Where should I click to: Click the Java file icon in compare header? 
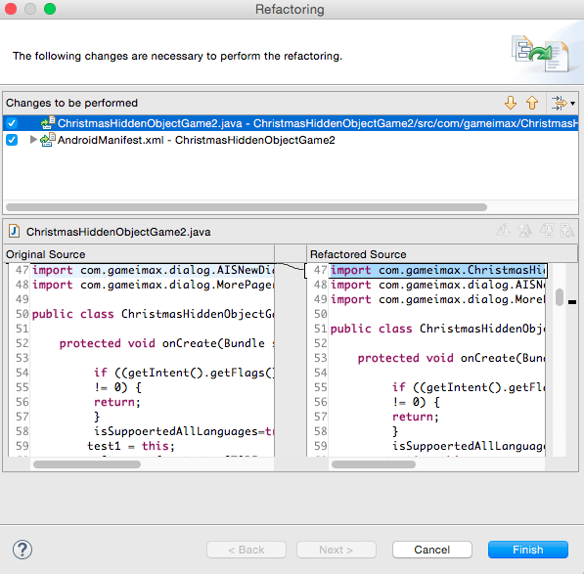point(14,231)
